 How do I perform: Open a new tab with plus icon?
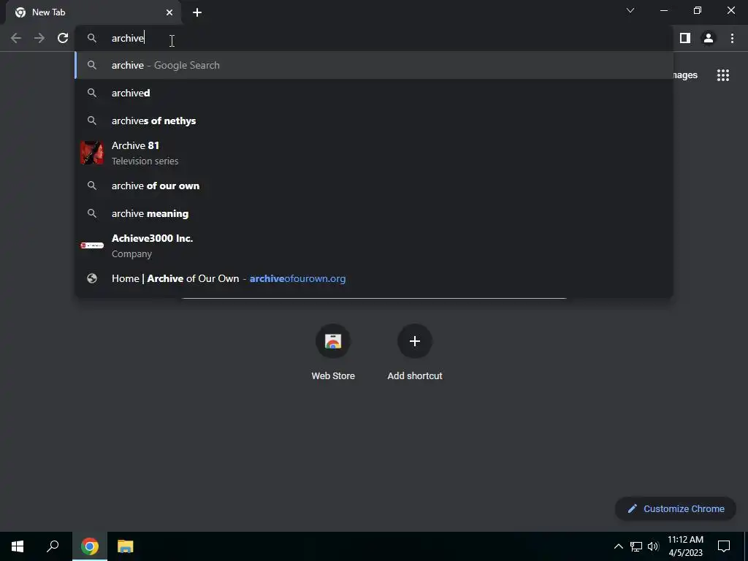[x=197, y=12]
